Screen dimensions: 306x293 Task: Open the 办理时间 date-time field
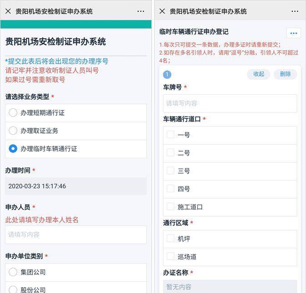(x=76, y=186)
